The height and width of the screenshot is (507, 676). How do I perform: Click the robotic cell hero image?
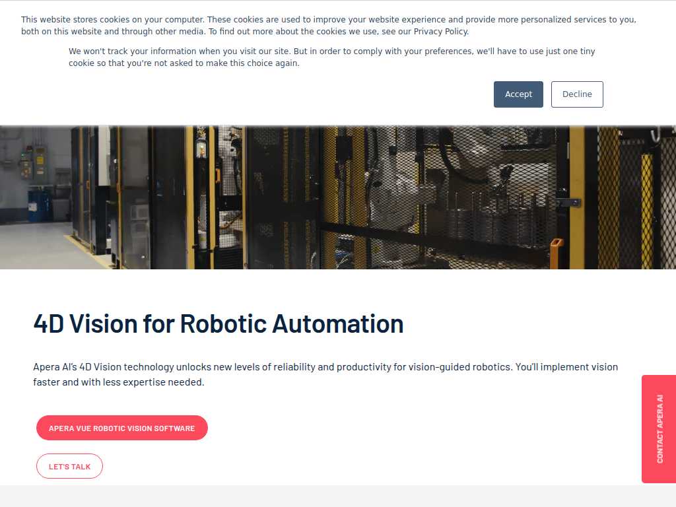coord(338,197)
